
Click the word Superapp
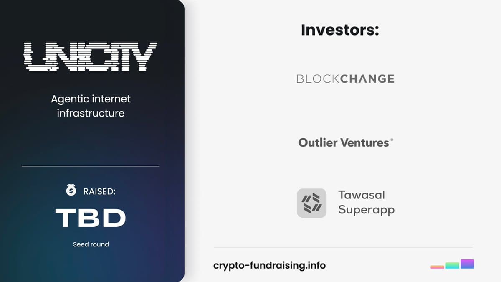pos(366,209)
